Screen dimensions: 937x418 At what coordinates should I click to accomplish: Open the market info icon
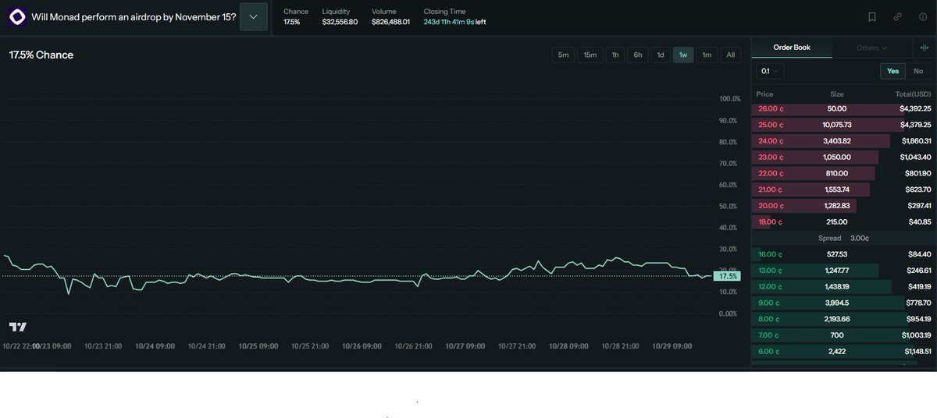pyautogui.click(x=923, y=16)
